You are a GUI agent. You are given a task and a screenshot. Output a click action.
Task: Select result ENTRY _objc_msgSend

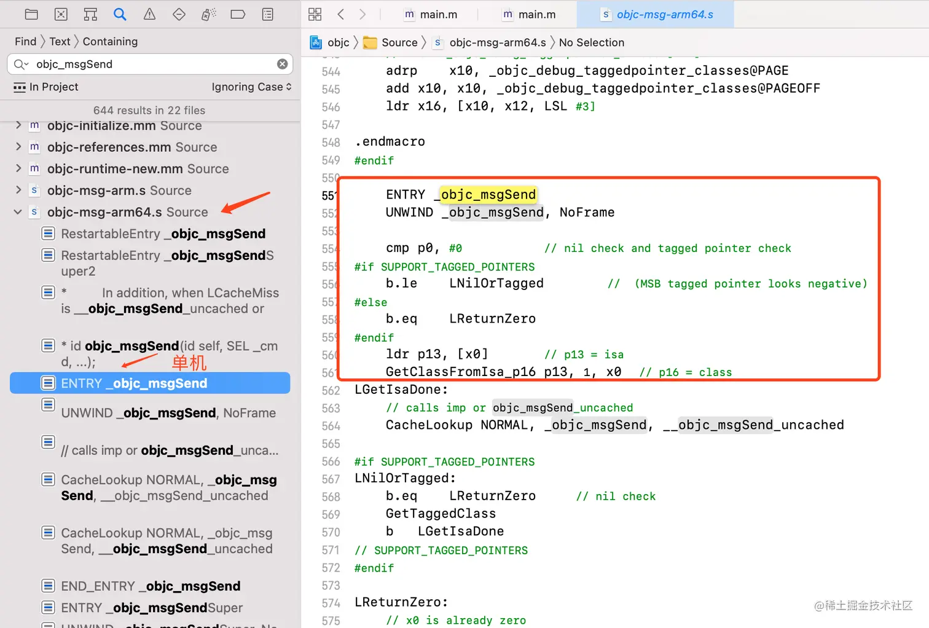click(150, 383)
